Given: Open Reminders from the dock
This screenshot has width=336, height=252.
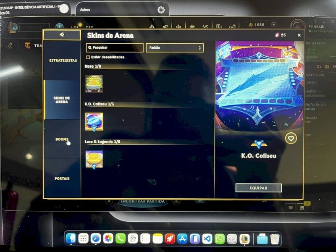Looking at the screenshot, I should click(x=145, y=239).
